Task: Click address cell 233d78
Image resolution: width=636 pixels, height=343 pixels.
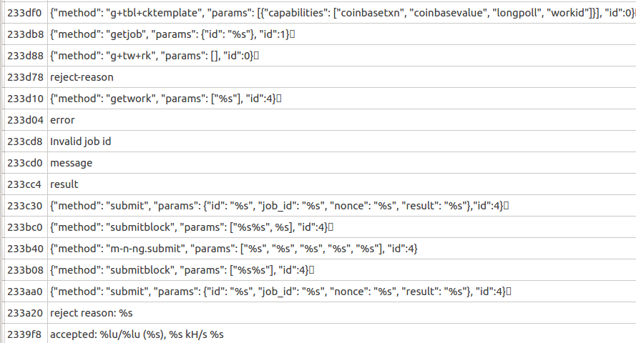Action: [x=25, y=77]
